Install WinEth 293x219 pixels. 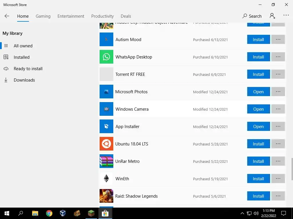coord(258,179)
